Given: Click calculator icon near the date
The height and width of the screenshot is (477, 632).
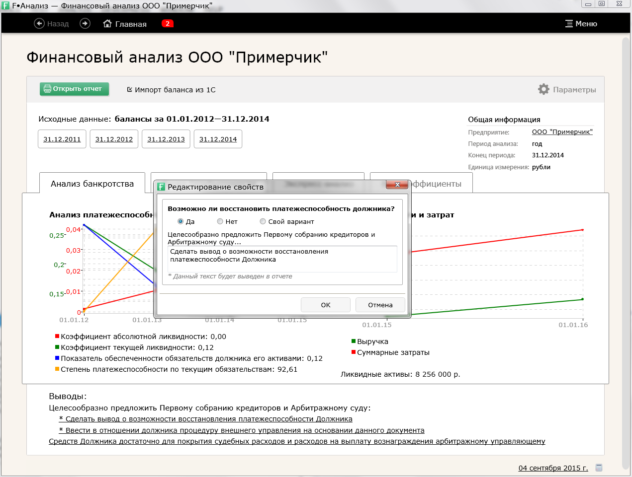Looking at the screenshot, I should (x=599, y=468).
